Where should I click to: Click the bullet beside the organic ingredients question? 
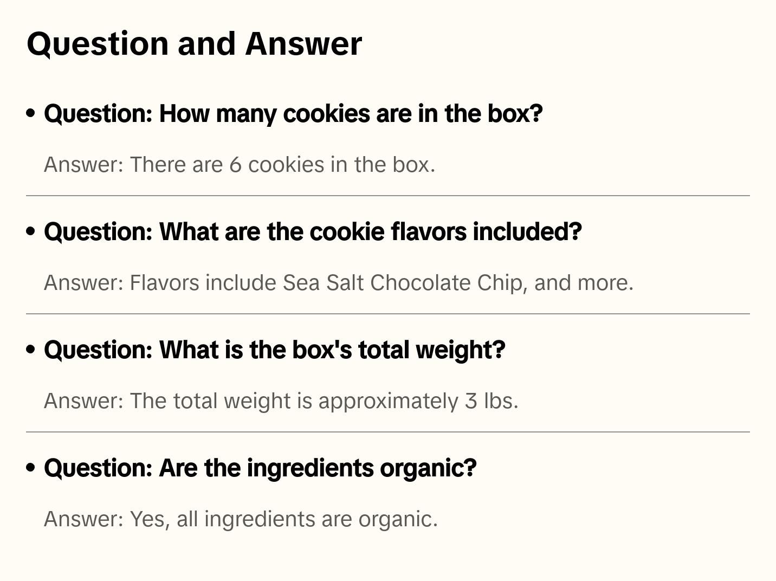tap(31, 468)
